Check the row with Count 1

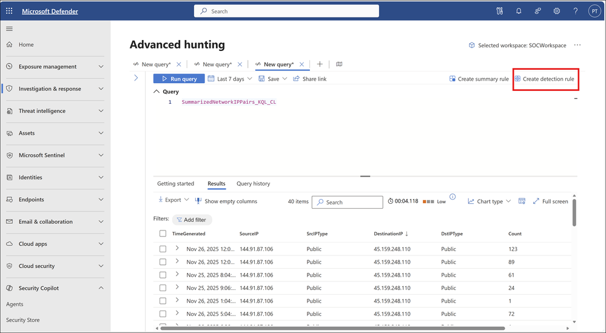163,301
